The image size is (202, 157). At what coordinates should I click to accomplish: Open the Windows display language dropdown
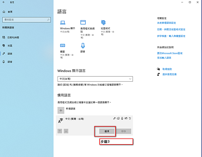point(95,79)
